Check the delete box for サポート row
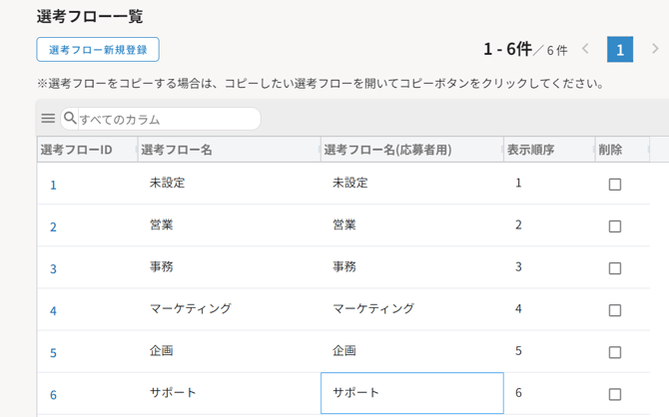This screenshot has height=417, width=669. tap(615, 394)
